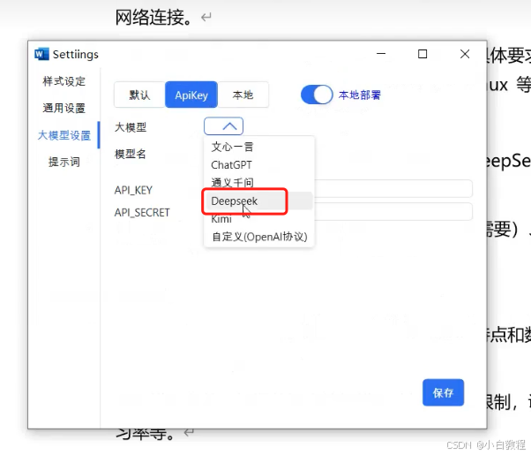Minimize the Settings window
The image size is (531, 455).
click(381, 54)
